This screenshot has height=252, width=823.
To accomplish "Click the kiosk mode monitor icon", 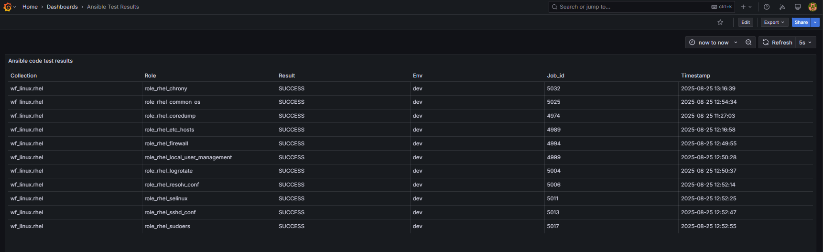I will [797, 7].
